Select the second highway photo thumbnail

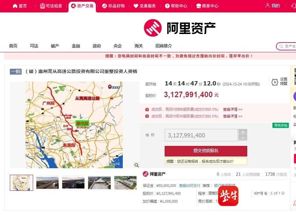click(47, 183)
